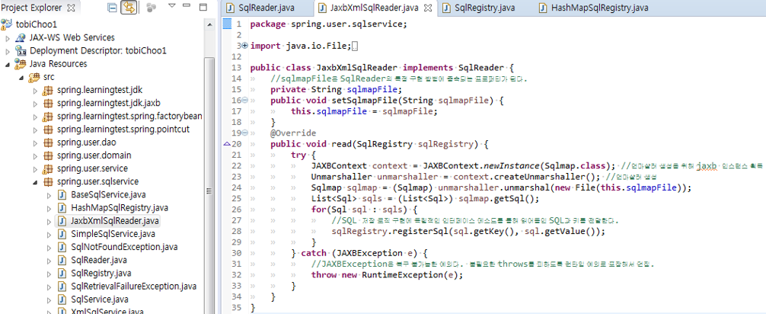Screen dimensions: 766x314
Task: Collapse the Java Resources node
Action: coord(8,64)
